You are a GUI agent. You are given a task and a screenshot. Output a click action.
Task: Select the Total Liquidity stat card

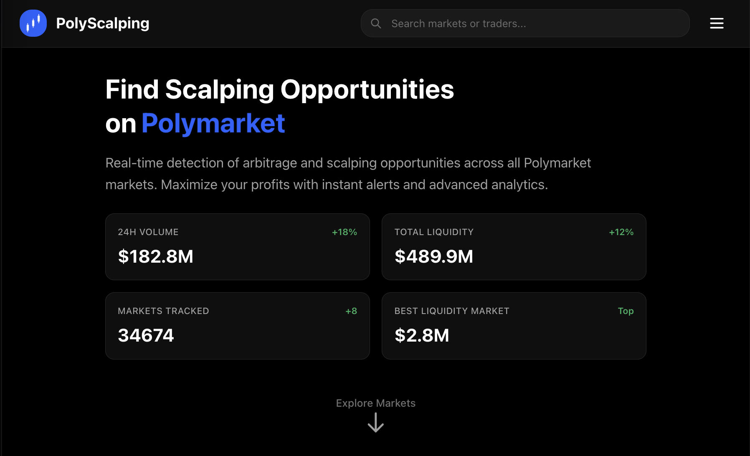click(x=514, y=246)
